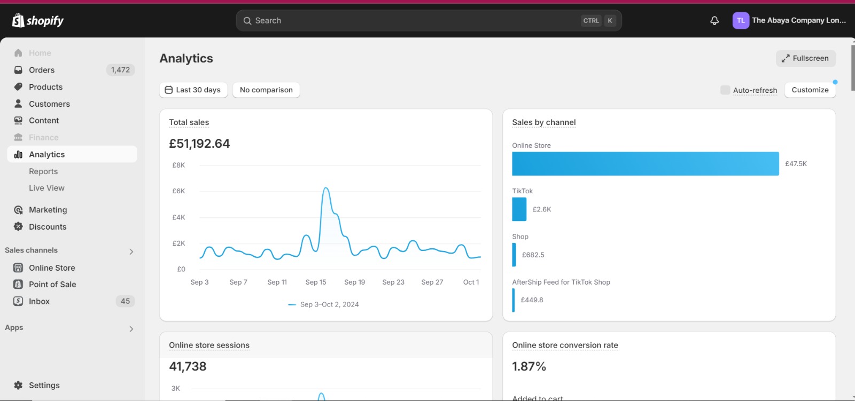Click Point of Sale icon
The image size is (855, 401).
(x=18, y=284)
